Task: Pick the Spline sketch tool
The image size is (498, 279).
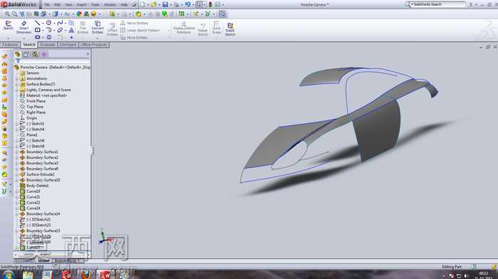Action: (x=60, y=23)
